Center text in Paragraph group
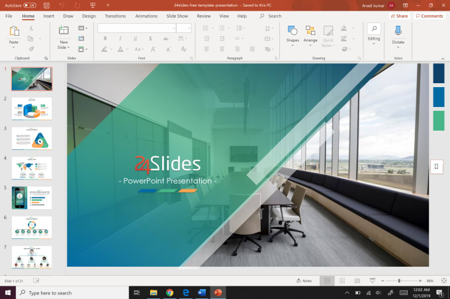This screenshot has height=299, width=450. 222,50
